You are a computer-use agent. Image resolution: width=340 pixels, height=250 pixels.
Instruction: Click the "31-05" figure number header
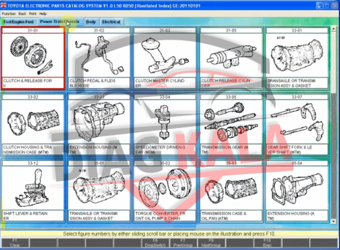[x=231, y=31]
